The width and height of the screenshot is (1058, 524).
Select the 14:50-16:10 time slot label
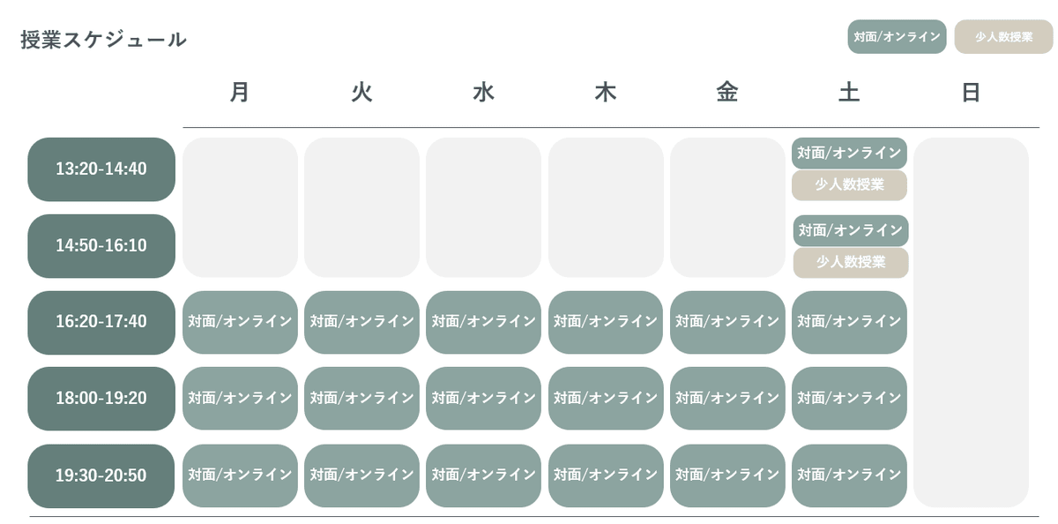[101, 245]
